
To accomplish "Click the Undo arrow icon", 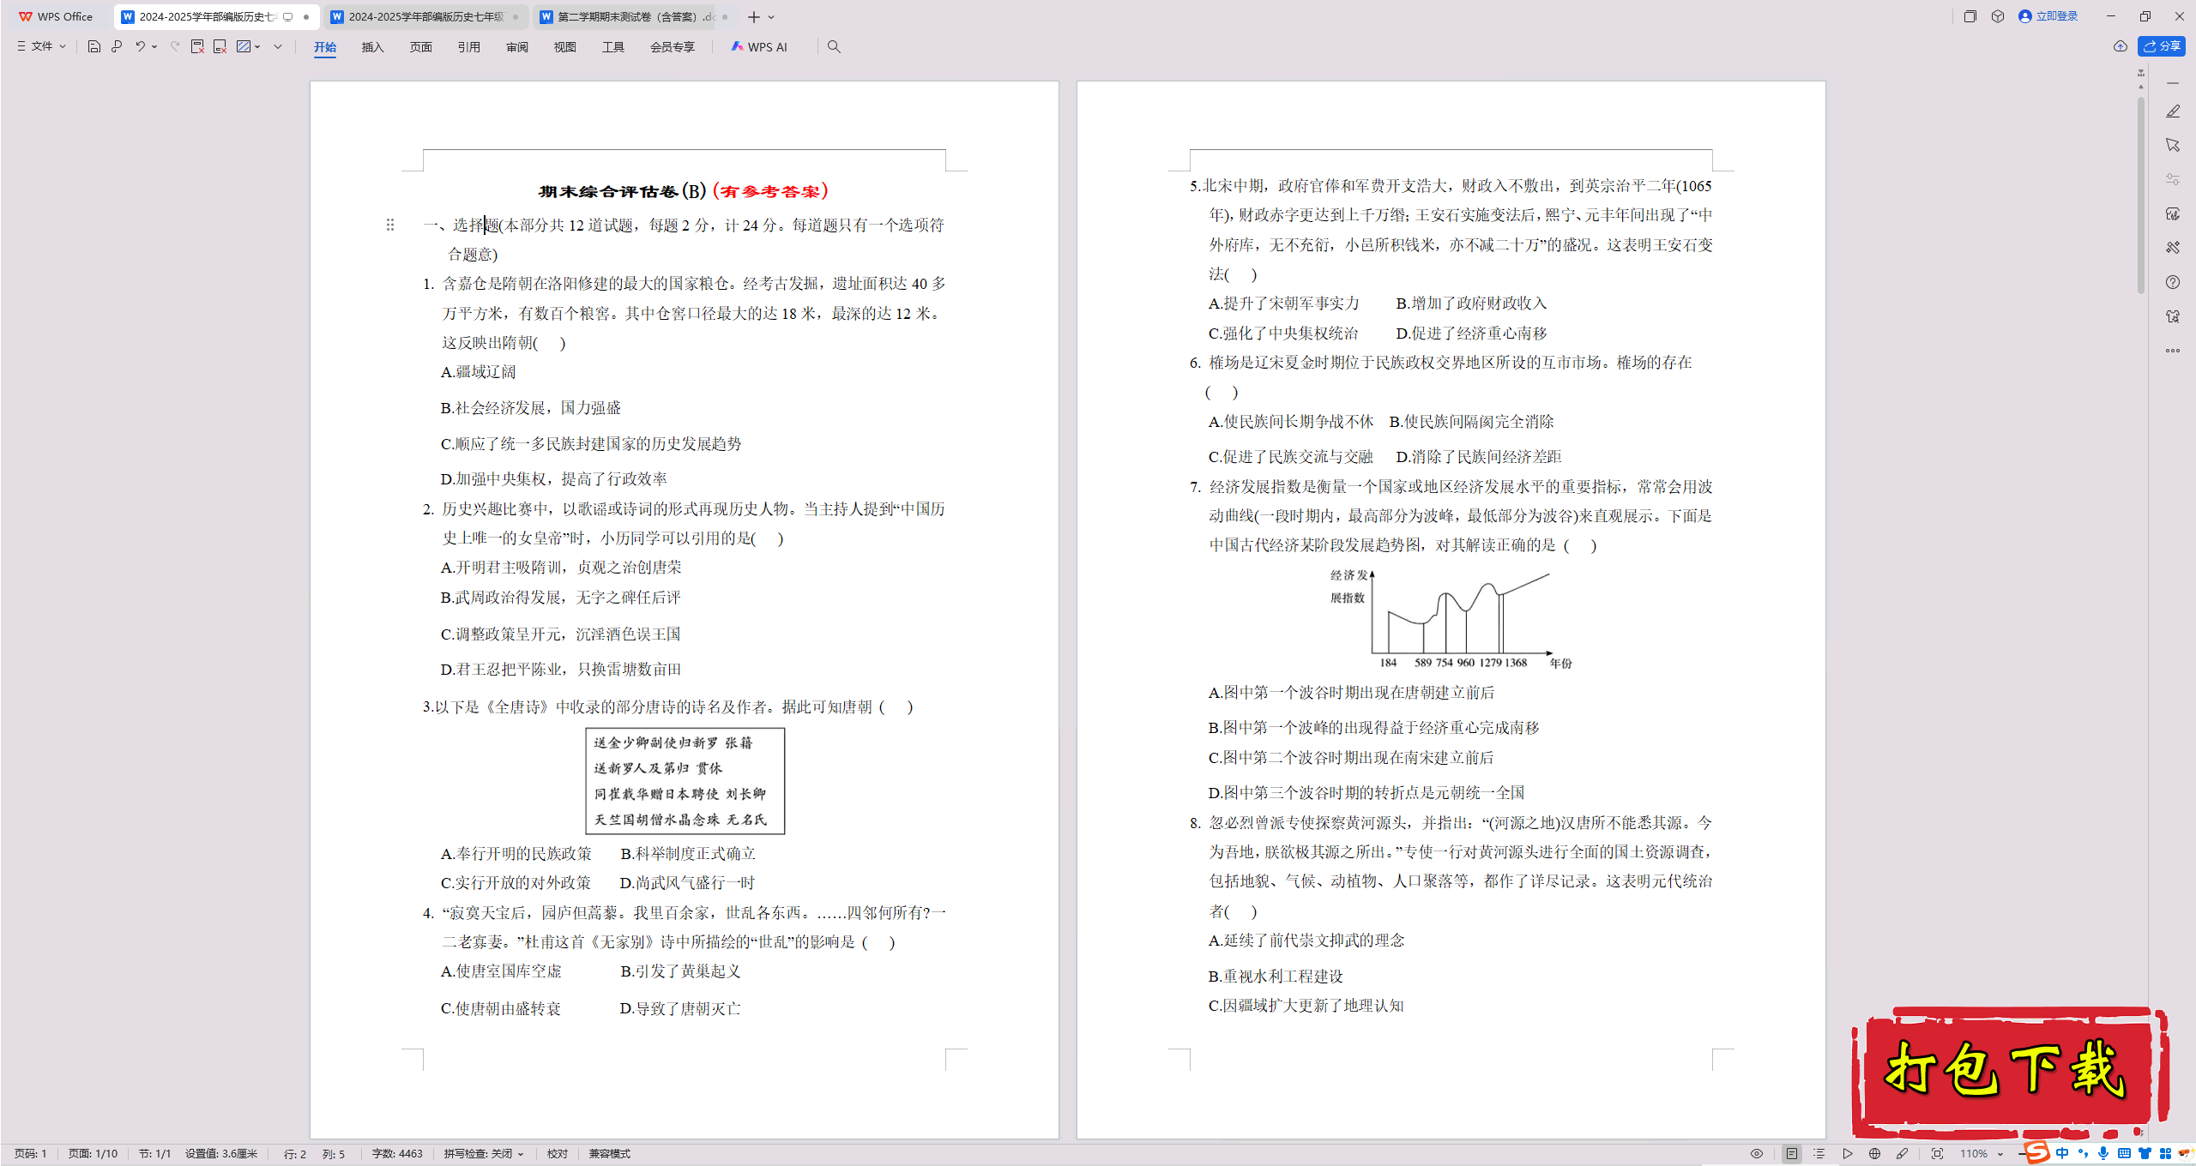I will (140, 46).
